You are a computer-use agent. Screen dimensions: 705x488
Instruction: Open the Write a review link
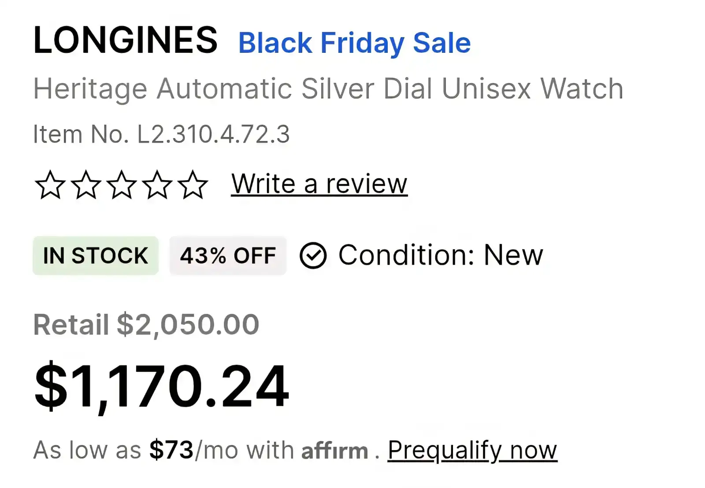tap(319, 184)
